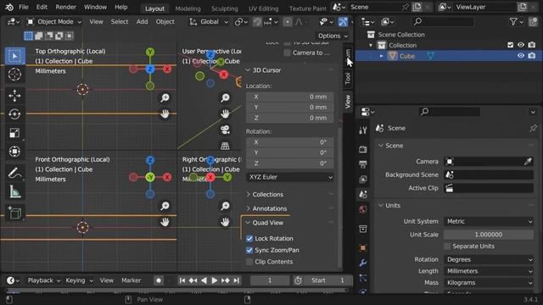
Task: Open the Tool sidebar tab
Action: pos(348,79)
